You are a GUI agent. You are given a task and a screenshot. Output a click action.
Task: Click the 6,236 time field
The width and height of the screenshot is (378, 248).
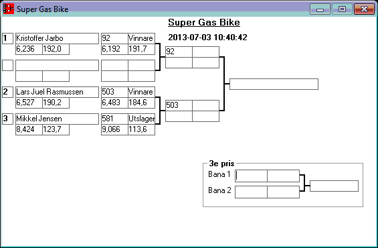pyautogui.click(x=29, y=49)
